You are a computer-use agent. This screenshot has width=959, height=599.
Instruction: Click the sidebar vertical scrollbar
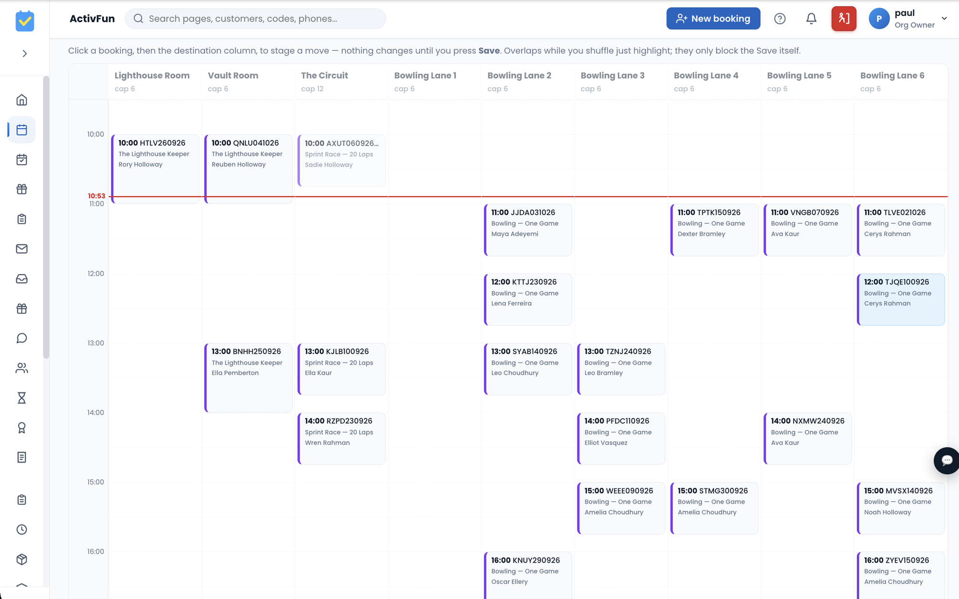[x=46, y=217]
